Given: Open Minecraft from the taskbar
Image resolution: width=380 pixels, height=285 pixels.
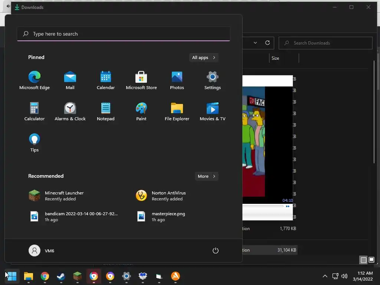Looking at the screenshot, I should tap(77, 276).
